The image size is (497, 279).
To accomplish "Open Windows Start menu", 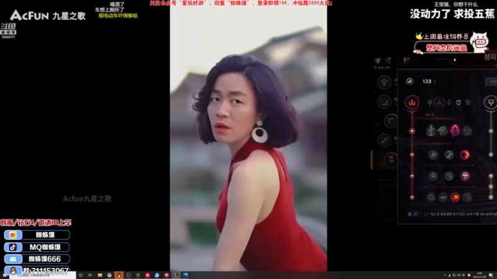I will (x=4, y=275).
